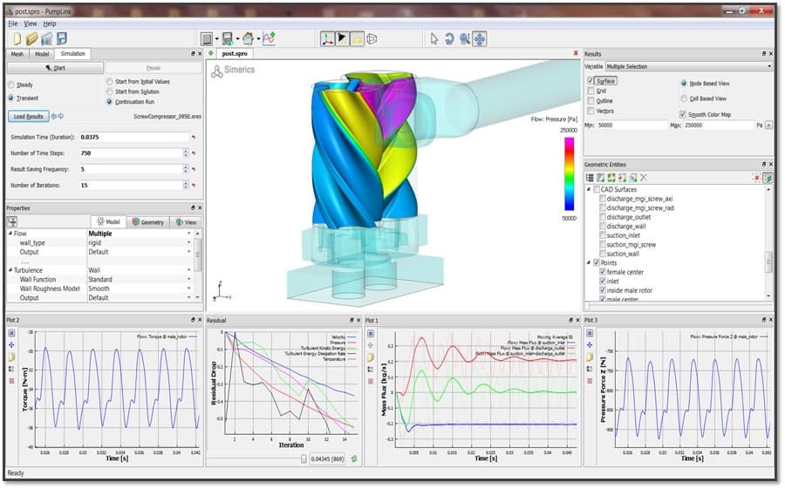785x489 pixels.
Task: Click the Simulation Time Duration field
Action: coord(134,137)
